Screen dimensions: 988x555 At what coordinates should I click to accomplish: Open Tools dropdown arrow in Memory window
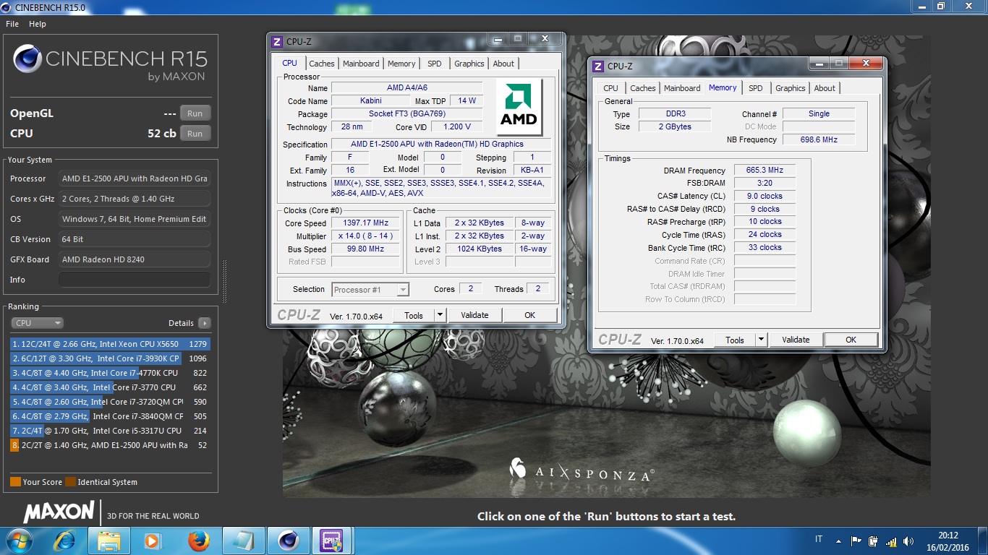(761, 340)
